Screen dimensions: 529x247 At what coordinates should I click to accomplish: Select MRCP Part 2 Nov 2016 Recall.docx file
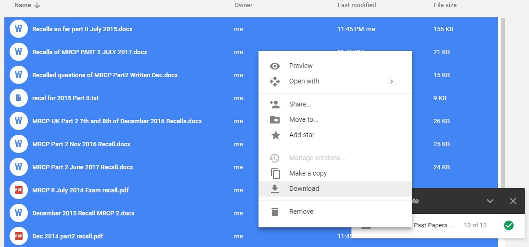click(x=81, y=144)
